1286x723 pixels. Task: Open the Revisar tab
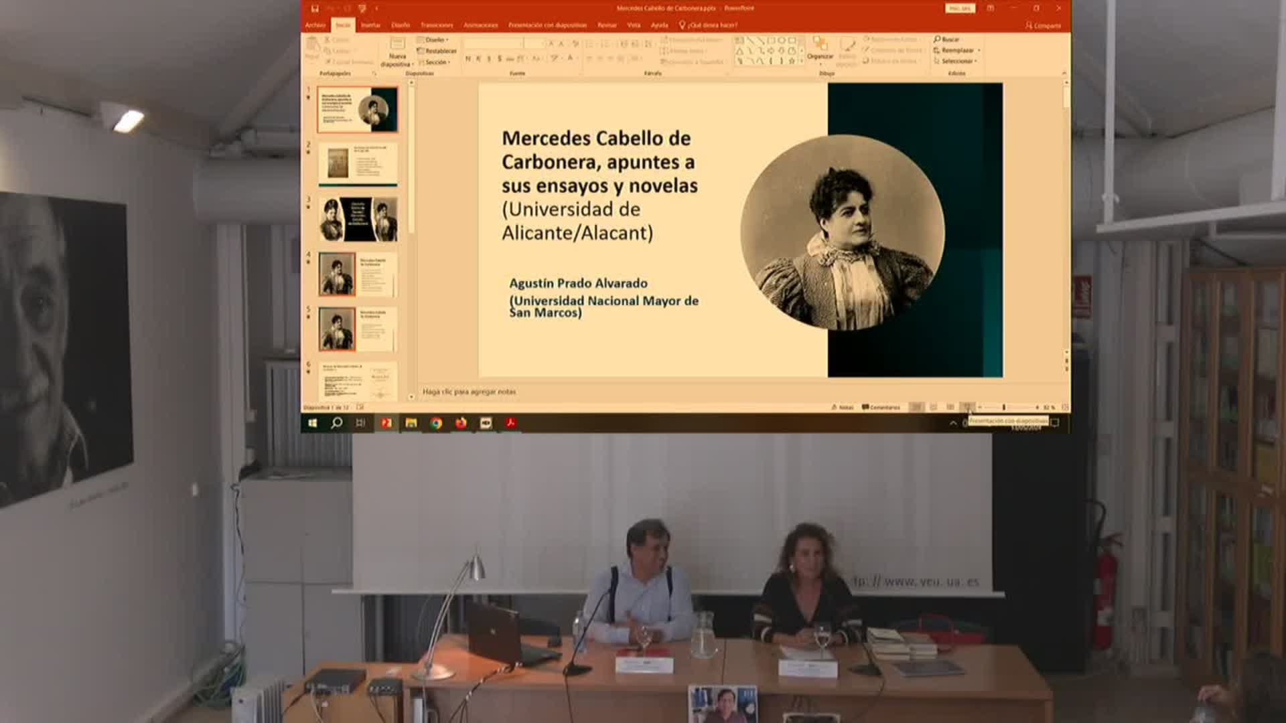point(607,25)
